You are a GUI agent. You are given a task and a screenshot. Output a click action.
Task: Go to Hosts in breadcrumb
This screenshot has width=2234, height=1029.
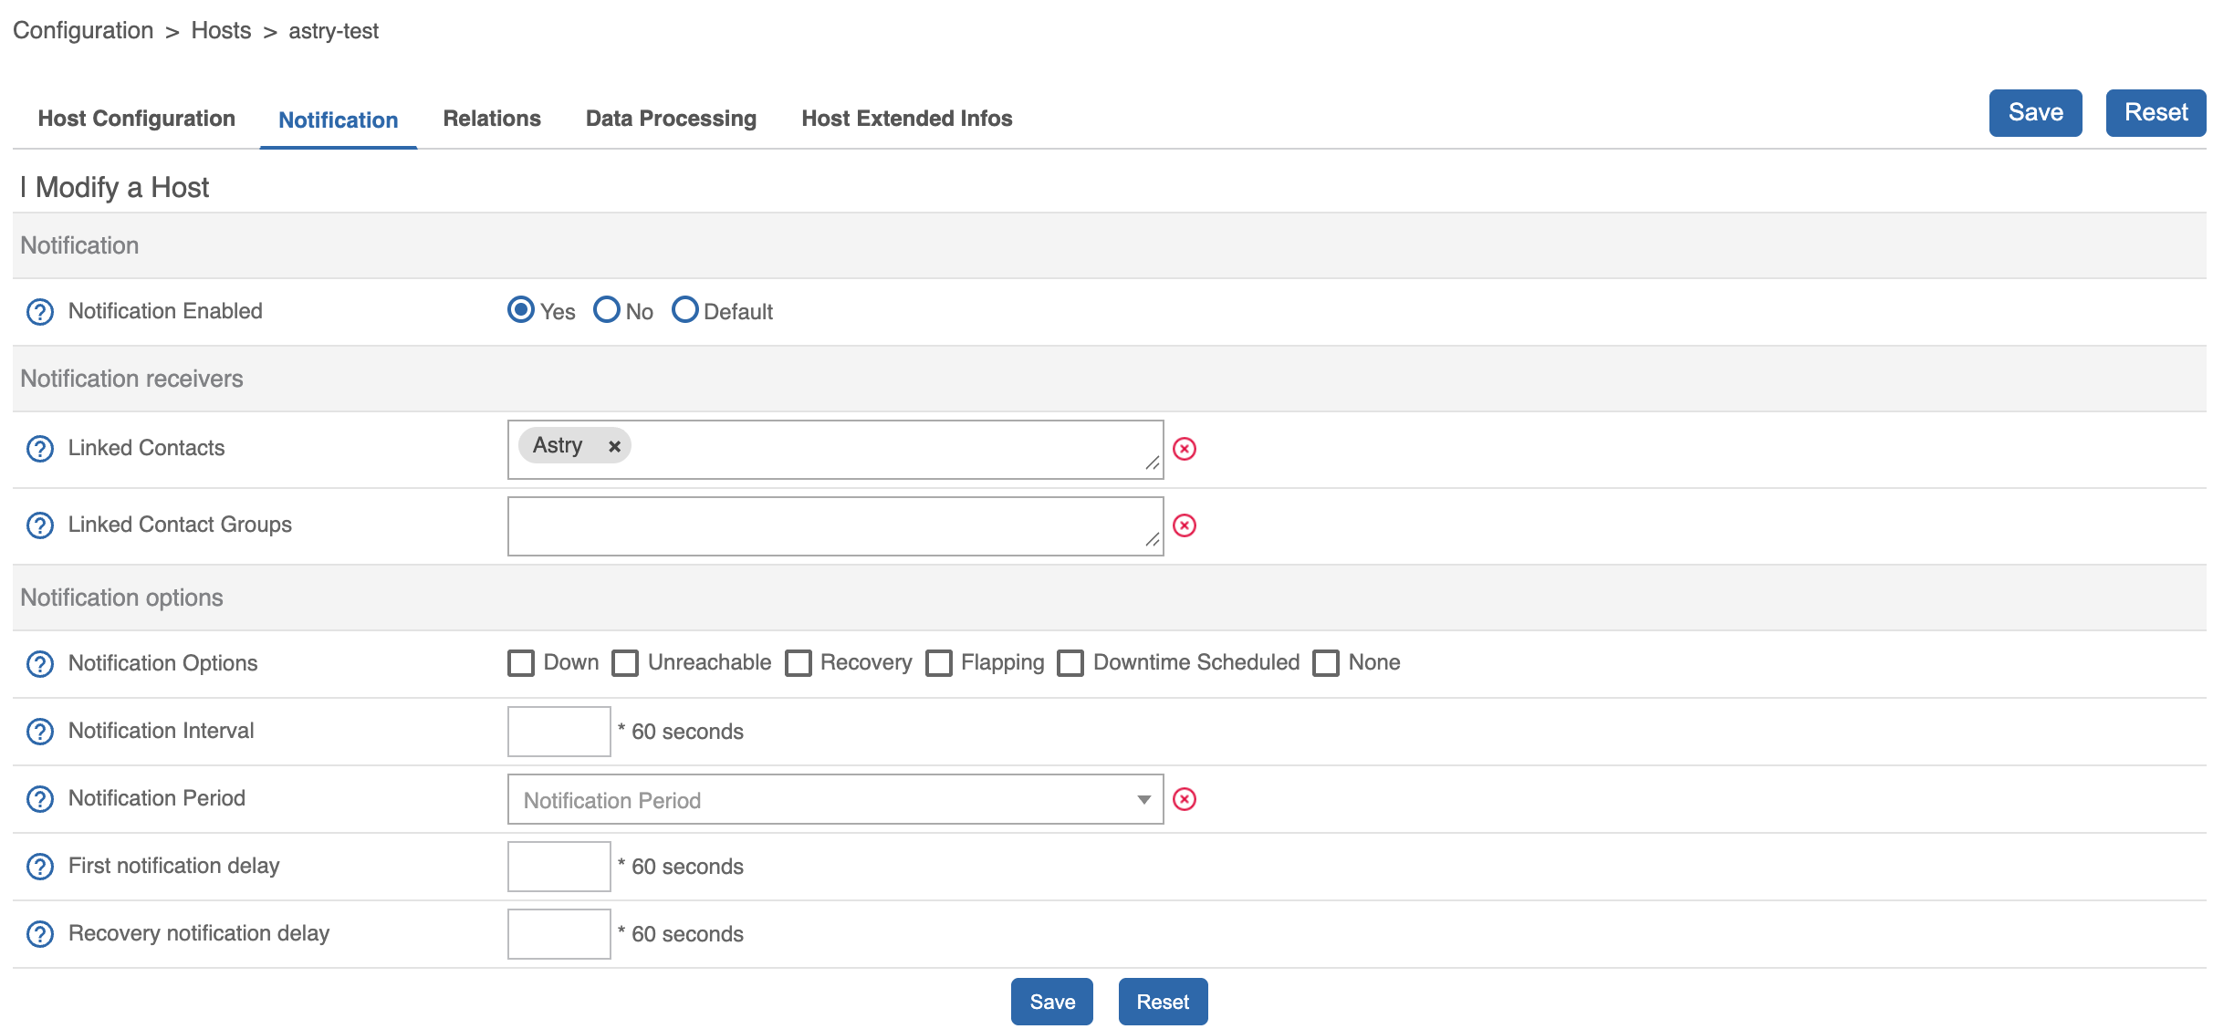pyautogui.click(x=221, y=31)
